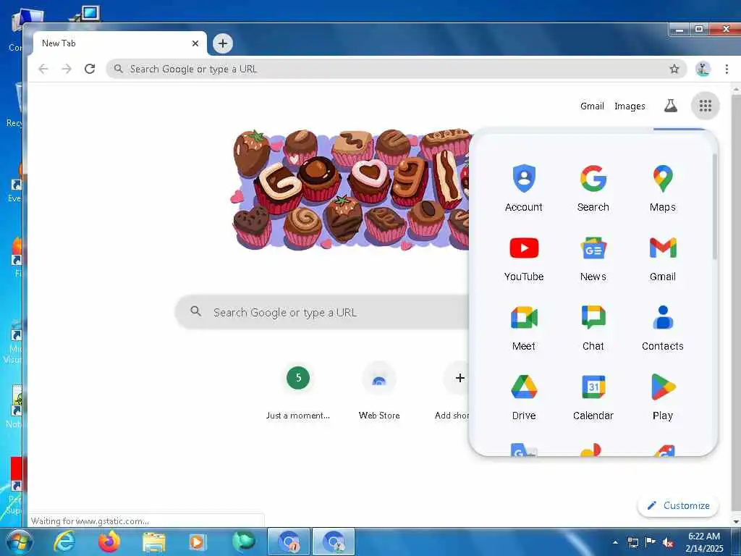
Task: Open Contacts app icon
Action: click(663, 328)
